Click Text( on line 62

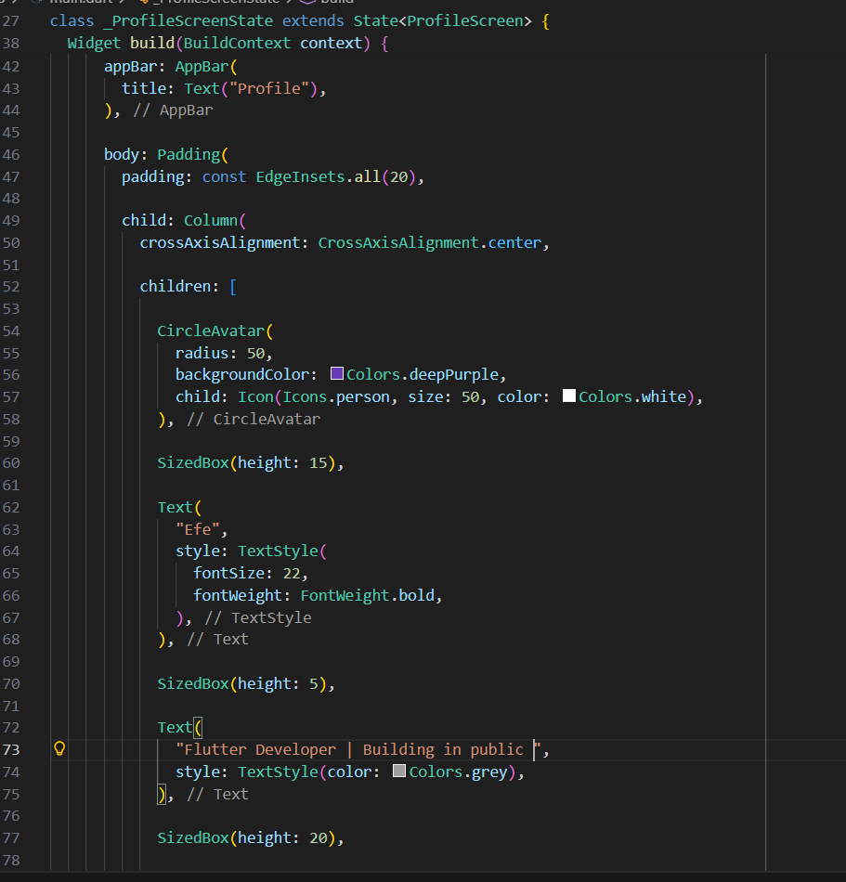[179, 507]
